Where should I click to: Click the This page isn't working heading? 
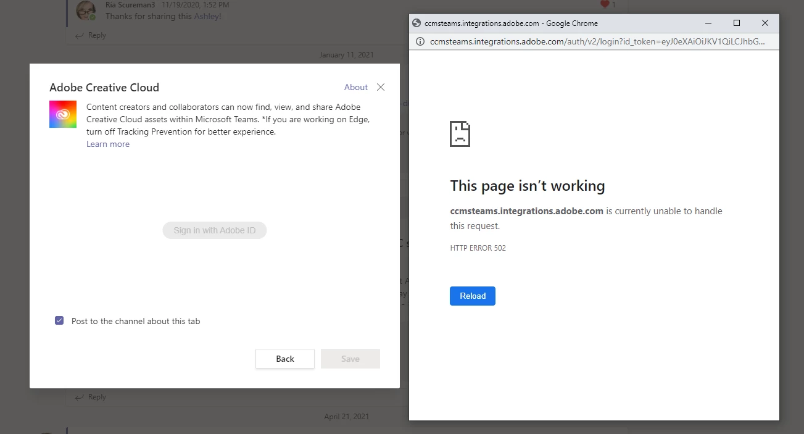coord(528,185)
